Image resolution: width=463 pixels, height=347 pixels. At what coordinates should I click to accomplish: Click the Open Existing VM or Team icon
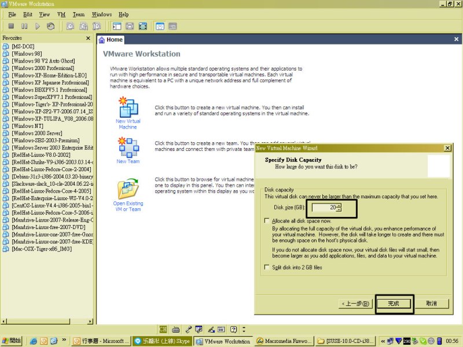[128, 190]
